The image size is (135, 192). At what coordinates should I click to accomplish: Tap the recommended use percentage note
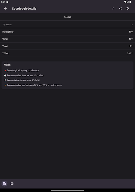(x=34, y=85)
